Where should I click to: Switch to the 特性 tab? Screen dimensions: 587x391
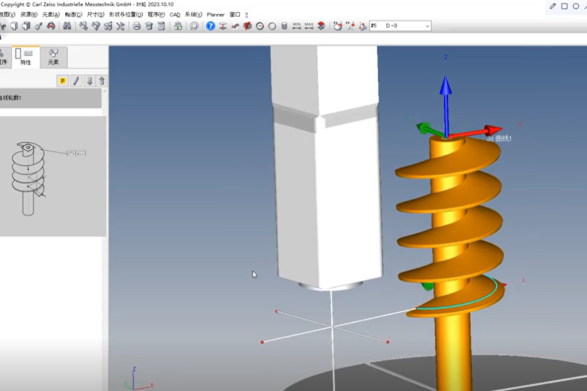pos(25,57)
